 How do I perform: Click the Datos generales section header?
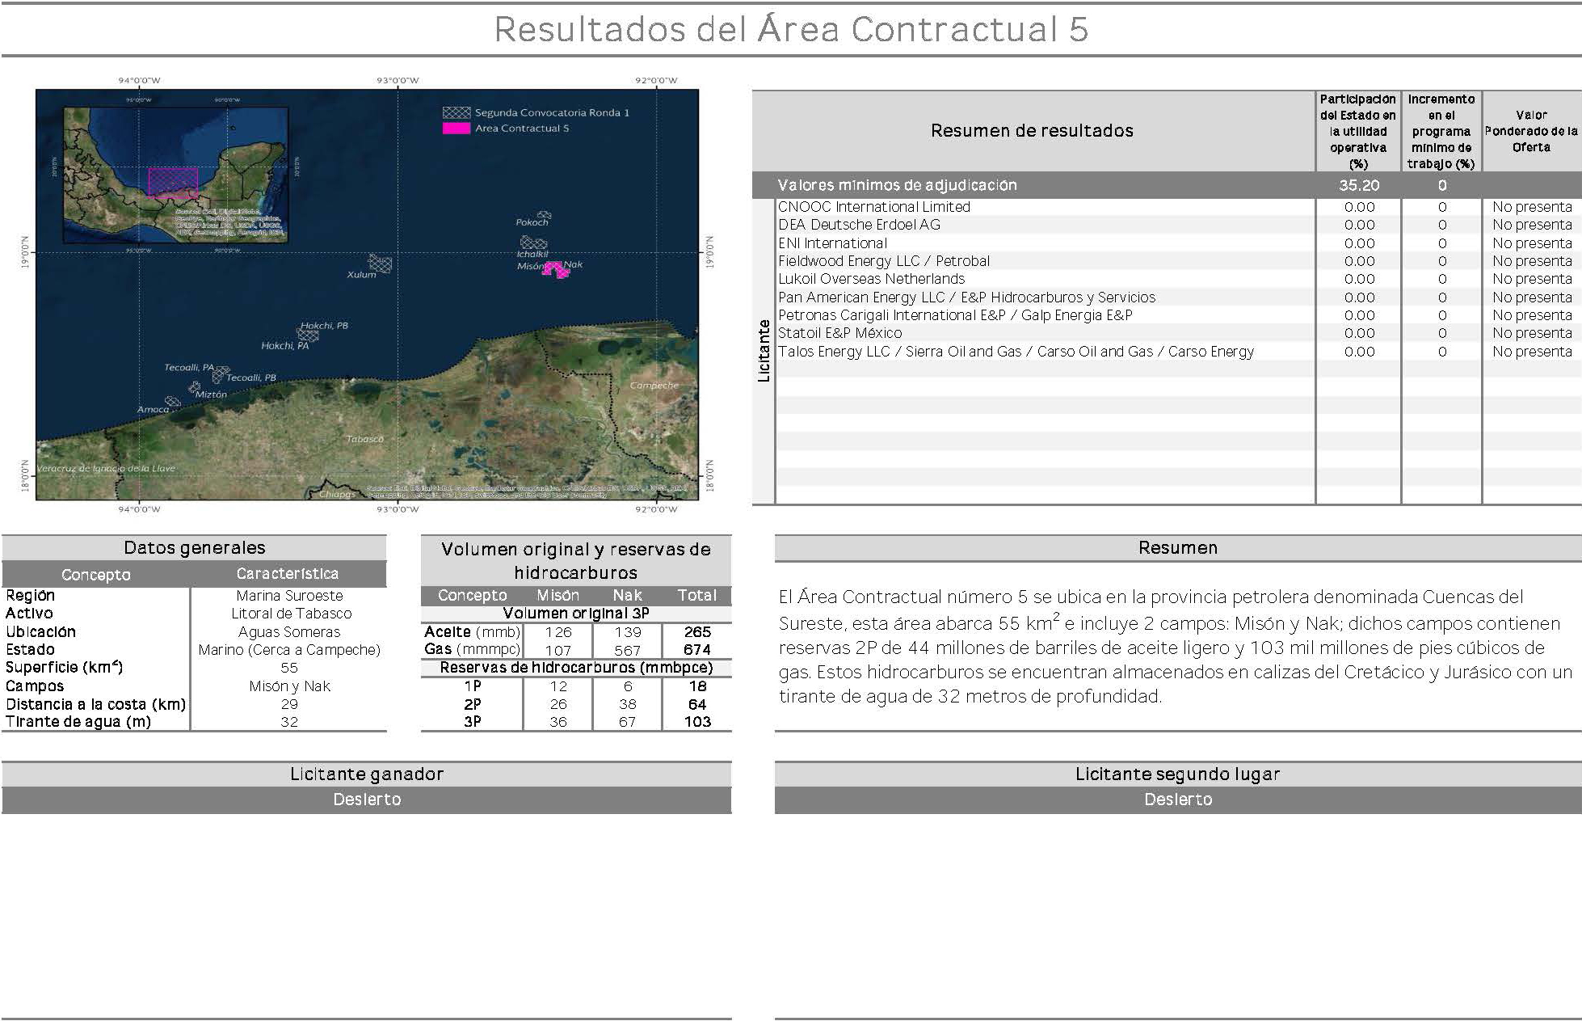pyautogui.click(x=194, y=547)
